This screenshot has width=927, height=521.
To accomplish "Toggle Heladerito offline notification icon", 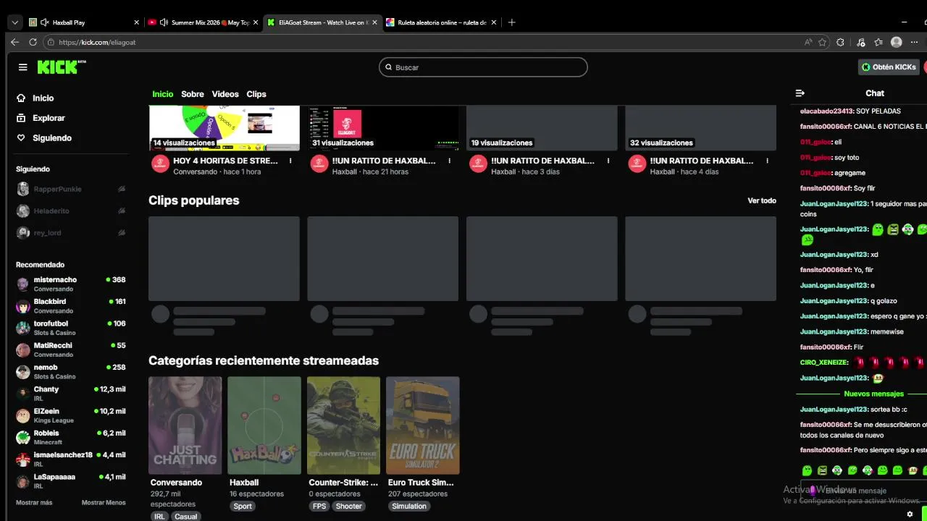I will pyautogui.click(x=122, y=211).
